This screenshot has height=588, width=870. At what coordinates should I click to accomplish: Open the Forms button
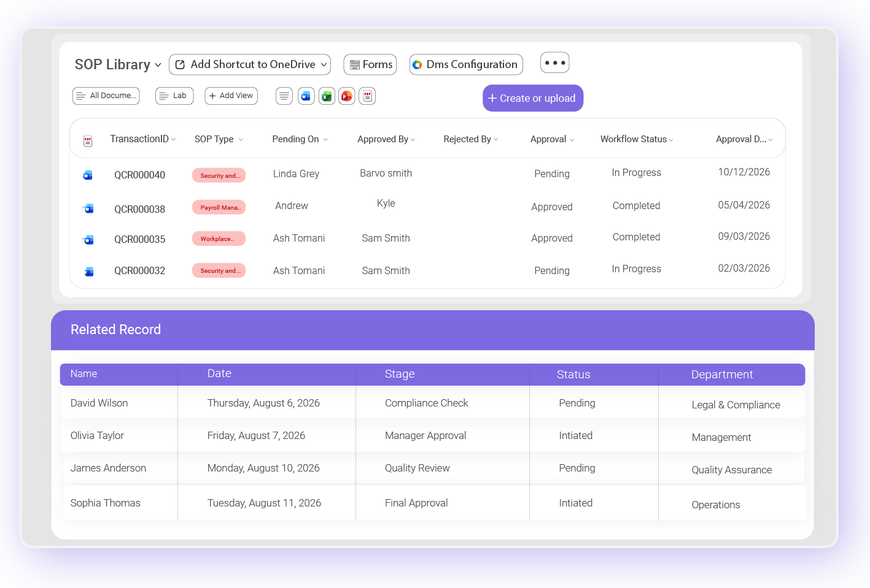(370, 64)
